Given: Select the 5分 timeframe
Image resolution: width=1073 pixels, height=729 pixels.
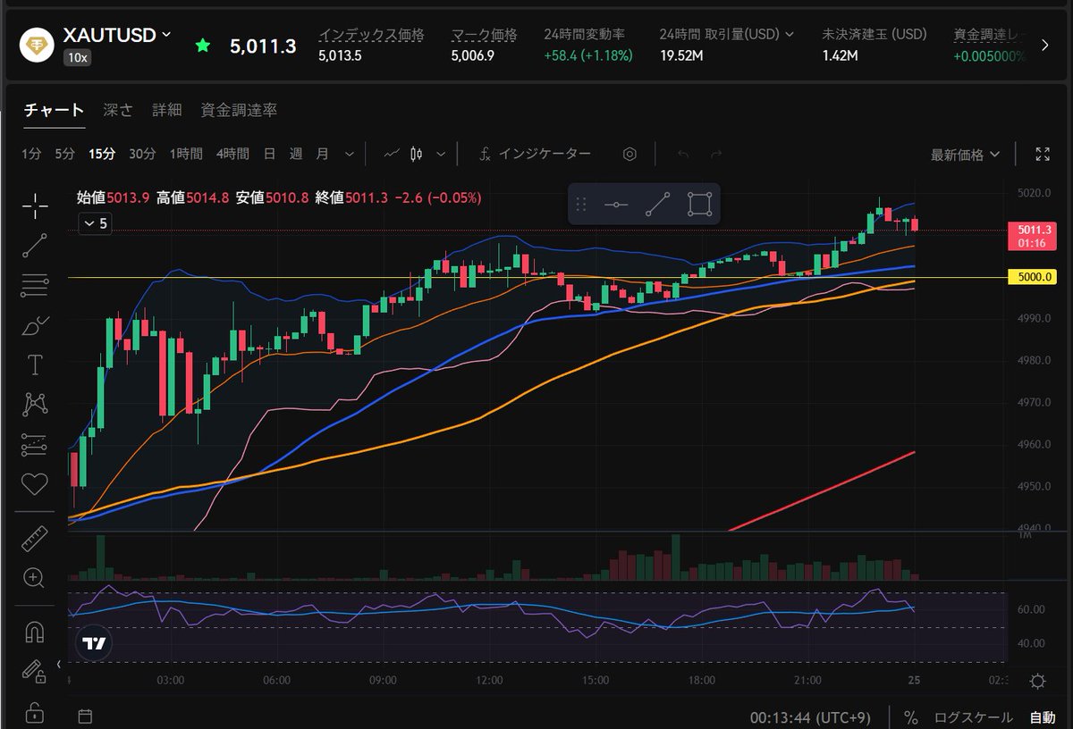Looking at the screenshot, I should click(x=64, y=154).
